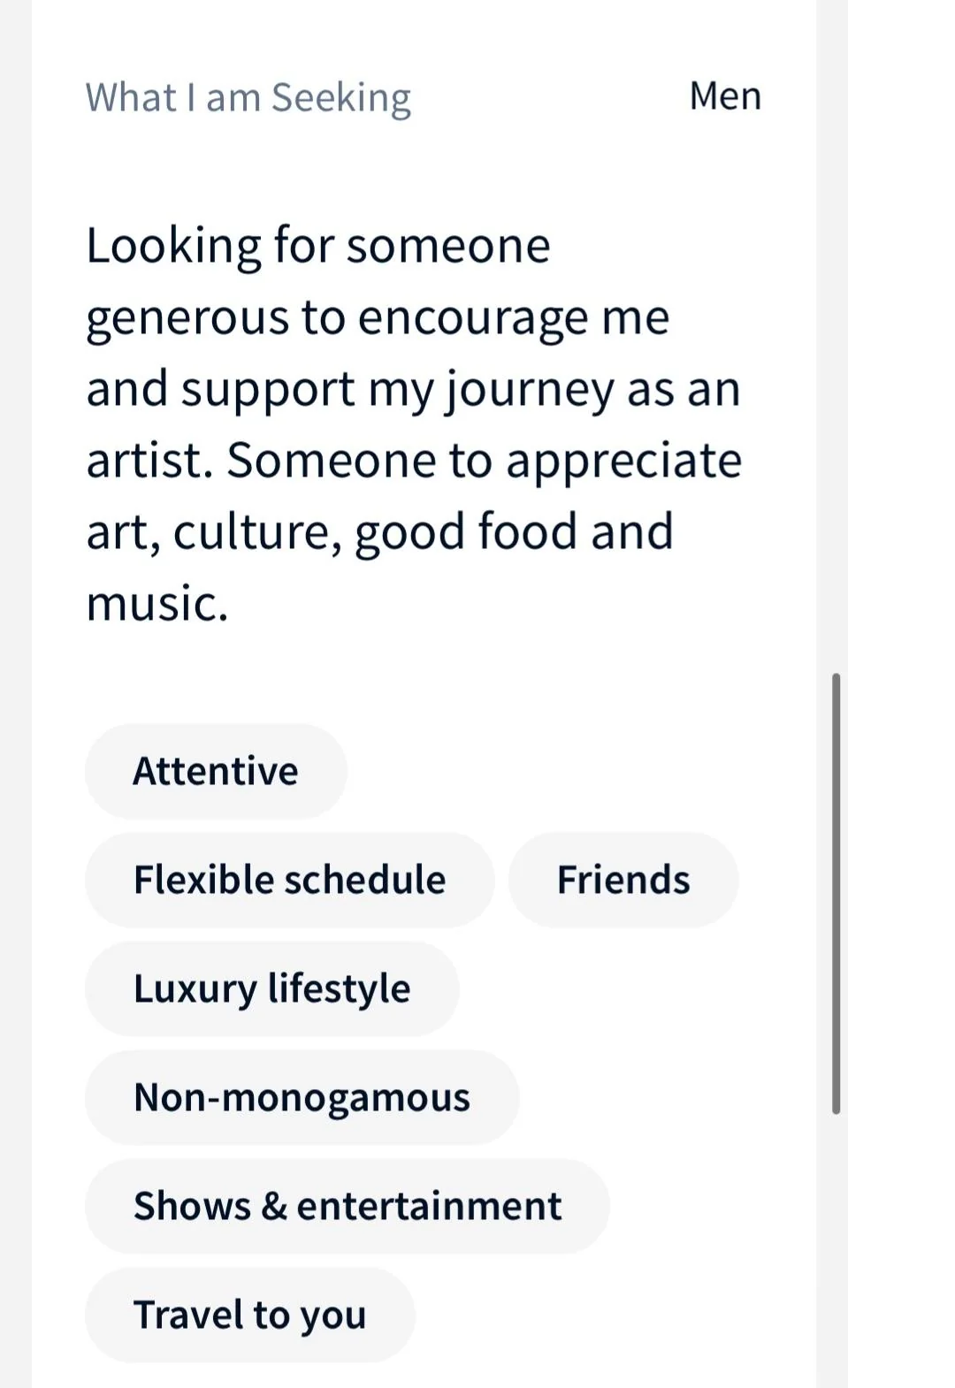Click the line 'Looking for someone'
Viewport: 955px width, 1388px height.
(x=318, y=246)
